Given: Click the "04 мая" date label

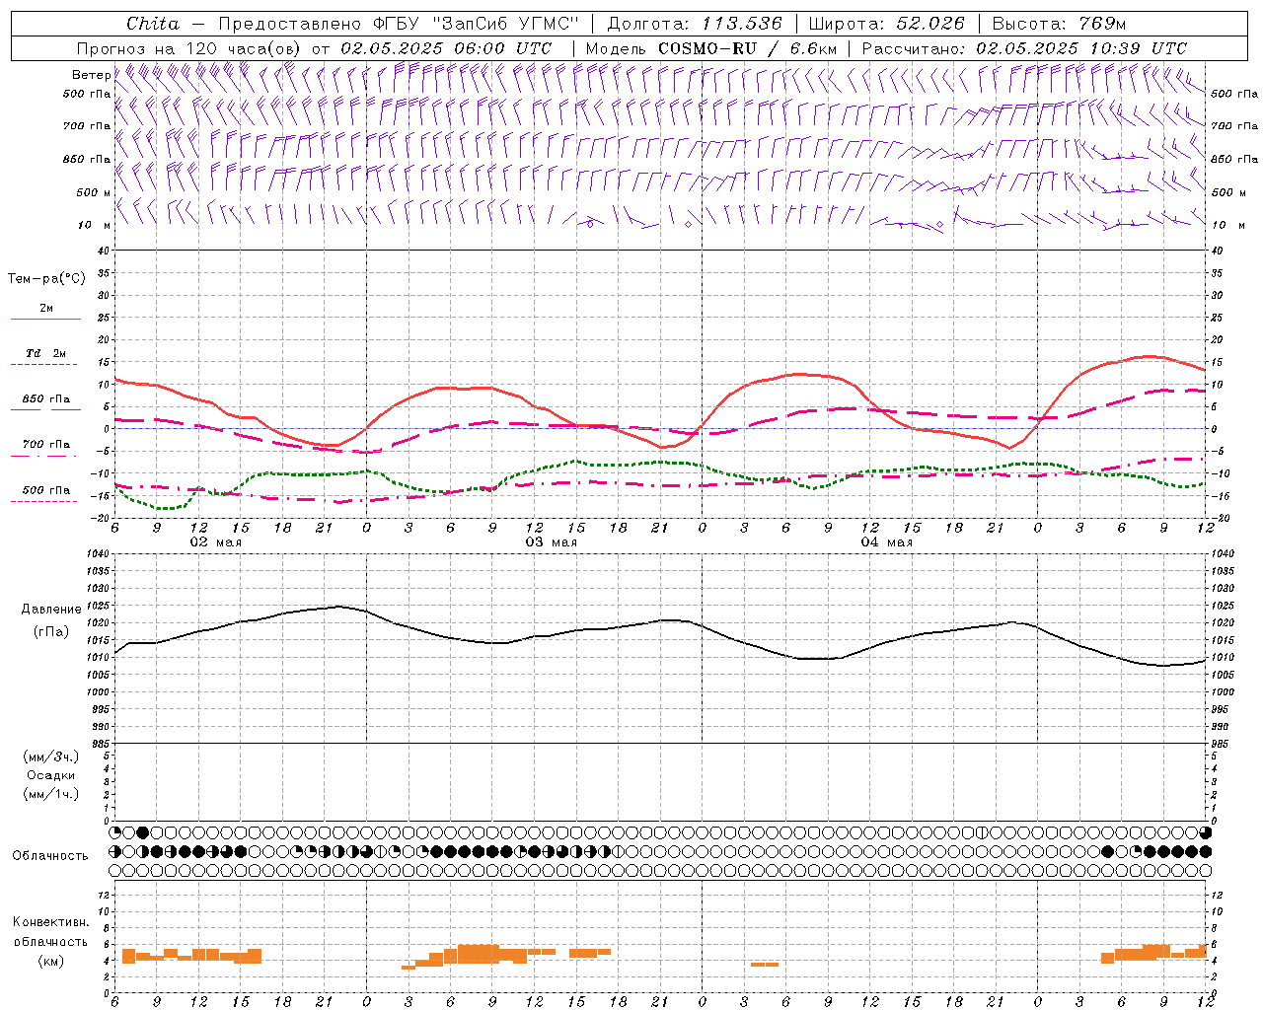Looking at the screenshot, I should click(x=887, y=542).
